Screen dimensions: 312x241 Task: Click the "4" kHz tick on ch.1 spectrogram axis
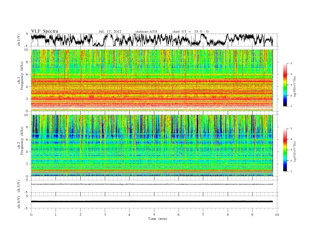point(27,87)
